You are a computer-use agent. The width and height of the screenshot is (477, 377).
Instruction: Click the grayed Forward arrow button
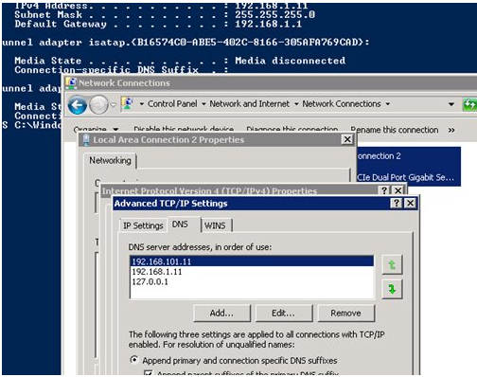pyautogui.click(x=98, y=105)
